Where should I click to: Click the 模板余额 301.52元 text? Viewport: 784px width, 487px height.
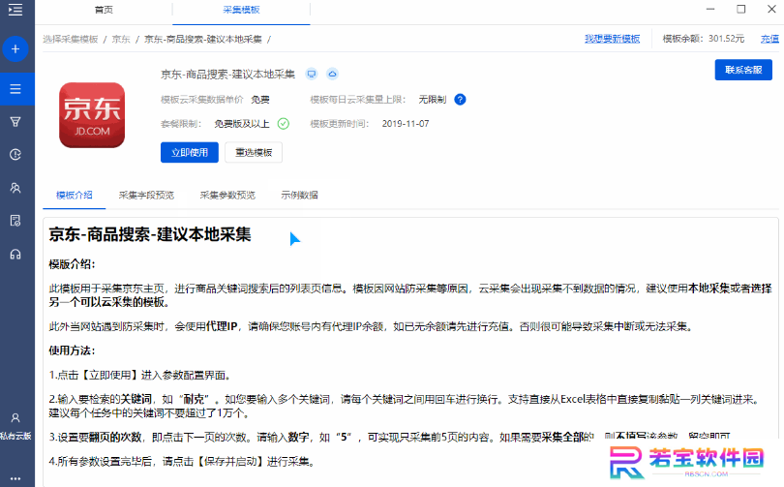click(x=704, y=39)
